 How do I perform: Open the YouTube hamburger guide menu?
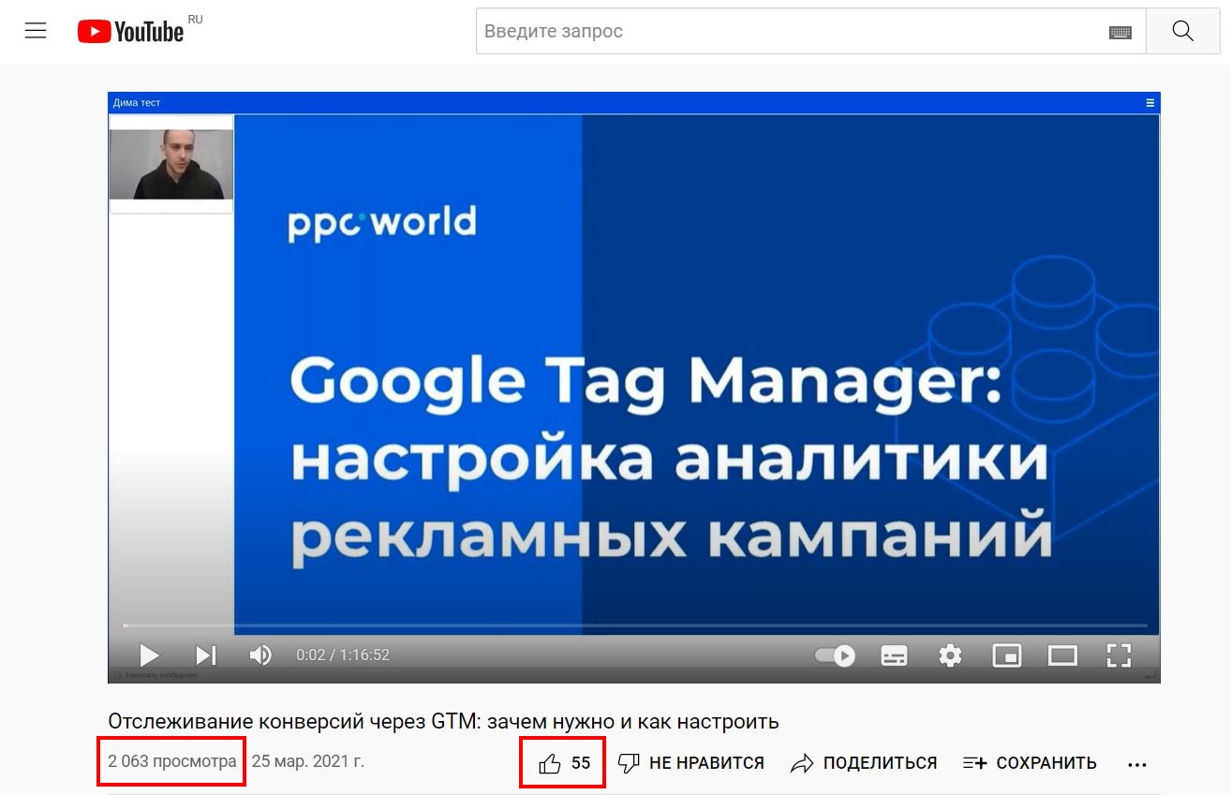coord(36,31)
